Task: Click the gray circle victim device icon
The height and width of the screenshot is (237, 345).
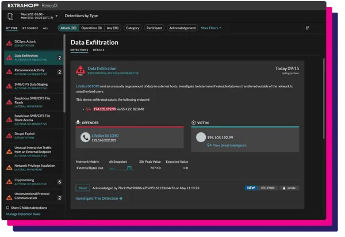Action: tap(201, 137)
